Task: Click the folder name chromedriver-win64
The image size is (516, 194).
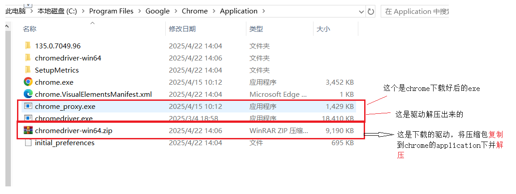Action: click(68, 58)
